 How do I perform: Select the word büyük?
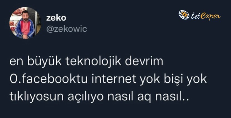pyautogui.click(x=44, y=61)
